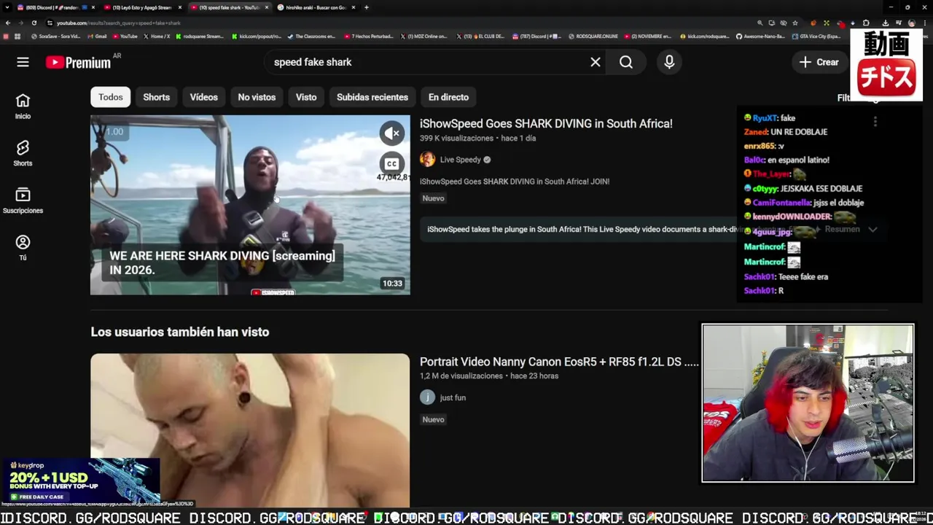Click the Los usuarios también han visto heading
Viewport: 933px width, 525px height.
pos(180,332)
